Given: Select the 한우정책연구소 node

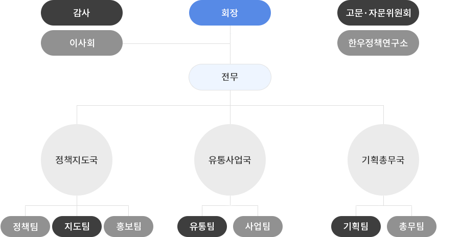Looking at the screenshot, I should pos(378,43).
